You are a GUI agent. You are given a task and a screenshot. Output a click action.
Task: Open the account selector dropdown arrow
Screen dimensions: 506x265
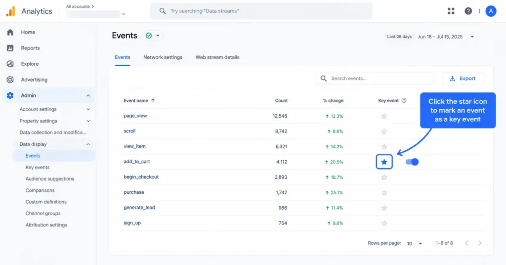(123, 14)
